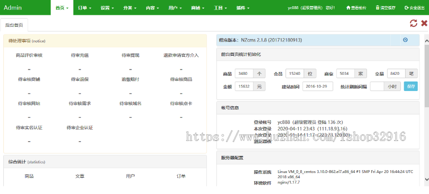The image size is (429, 194).
Task: Click the 交易 count input field
Action: [397, 73]
